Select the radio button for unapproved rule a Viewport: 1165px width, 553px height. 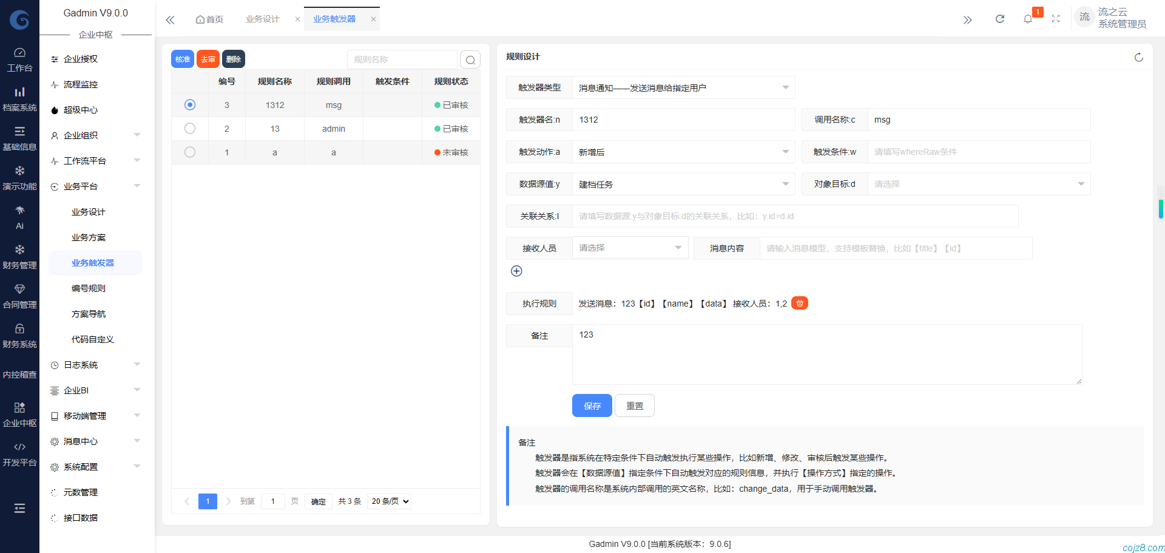pos(189,152)
